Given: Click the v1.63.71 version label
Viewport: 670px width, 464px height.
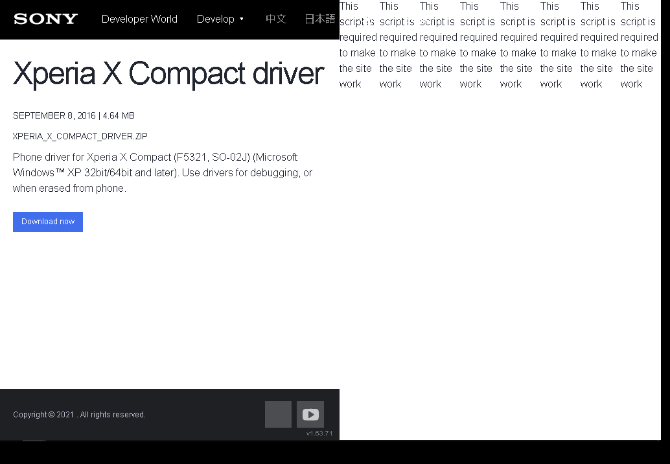Looking at the screenshot, I should pos(319,434).
